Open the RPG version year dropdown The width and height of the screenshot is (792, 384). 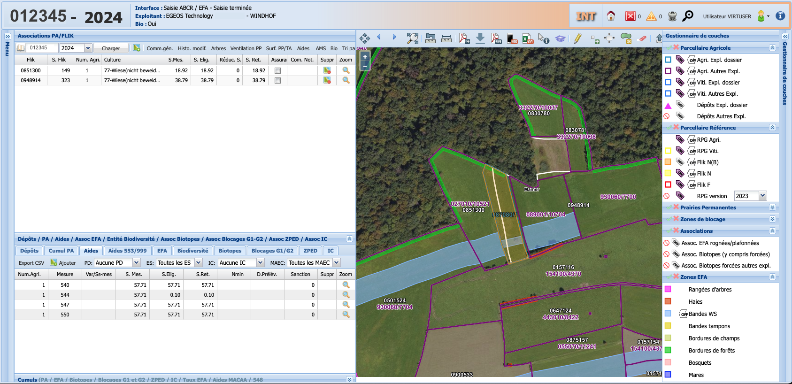point(762,196)
